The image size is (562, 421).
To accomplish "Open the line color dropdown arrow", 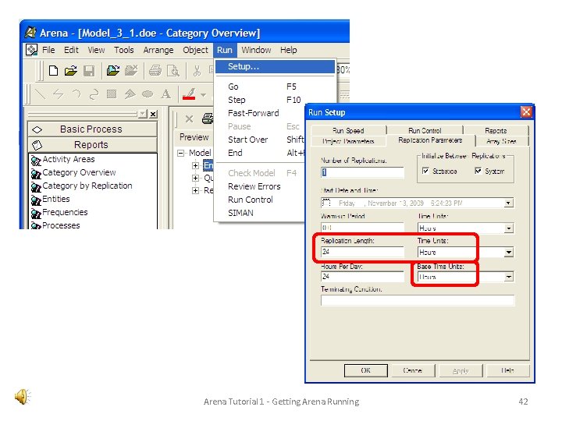I will tap(204, 95).
